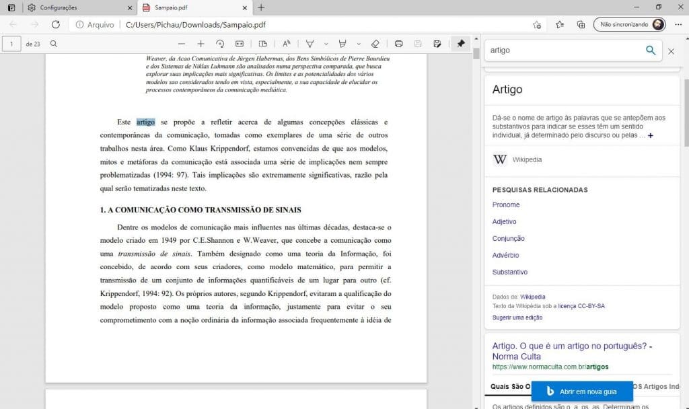Viewport: 689px width, 409px height.
Task: Open the Draw tool options dropdown
Action: point(326,44)
